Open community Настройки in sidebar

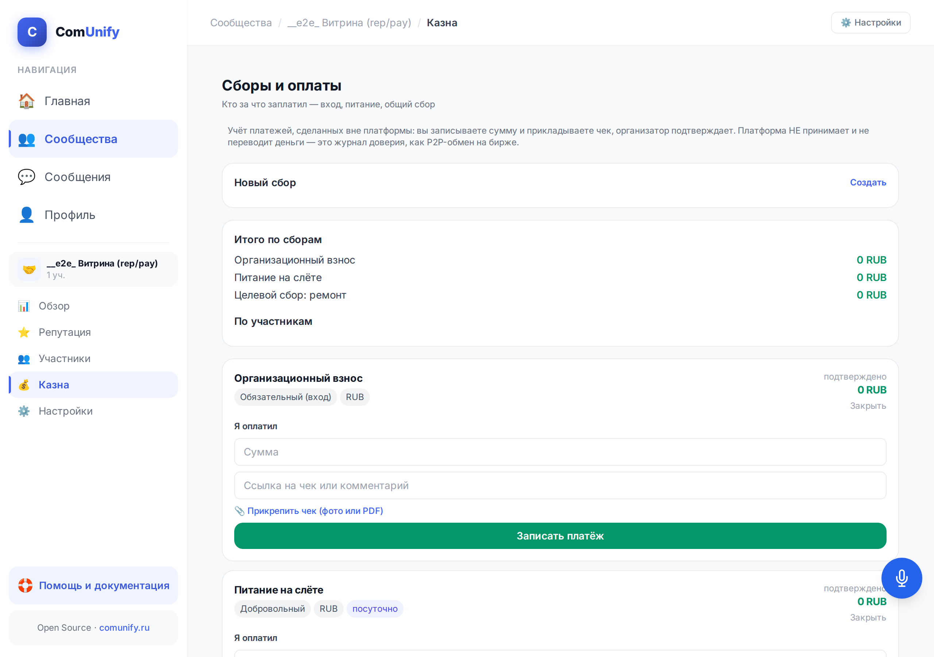pyautogui.click(x=93, y=411)
